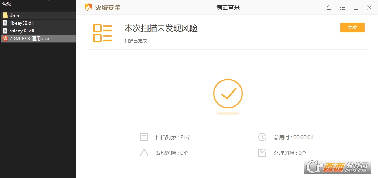The width and height of the screenshot is (378, 178).
Task: Select the data folder in file list
Action: [38, 15]
